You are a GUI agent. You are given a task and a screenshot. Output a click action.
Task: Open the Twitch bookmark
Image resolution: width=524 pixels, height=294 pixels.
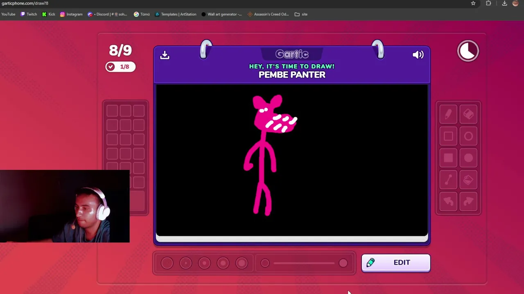coord(29,14)
